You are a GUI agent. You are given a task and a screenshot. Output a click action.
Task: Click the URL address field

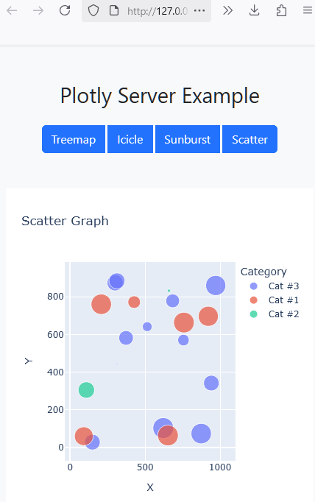[x=157, y=11]
